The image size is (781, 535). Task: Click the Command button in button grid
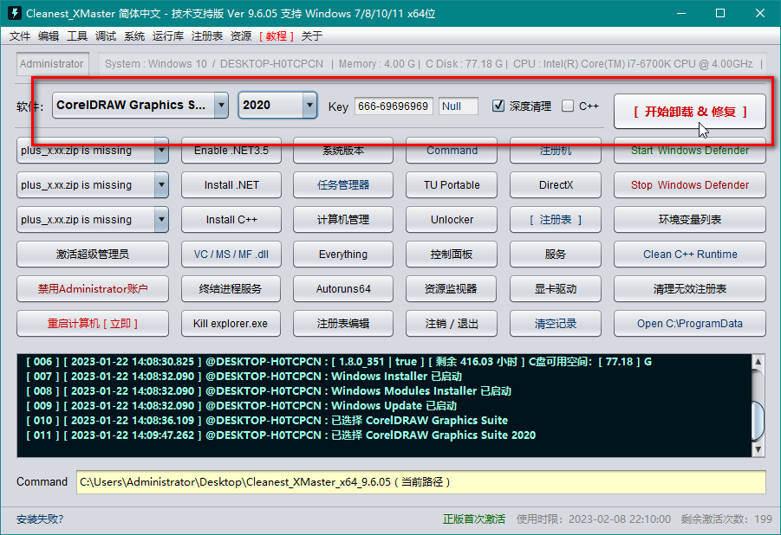pyautogui.click(x=452, y=151)
